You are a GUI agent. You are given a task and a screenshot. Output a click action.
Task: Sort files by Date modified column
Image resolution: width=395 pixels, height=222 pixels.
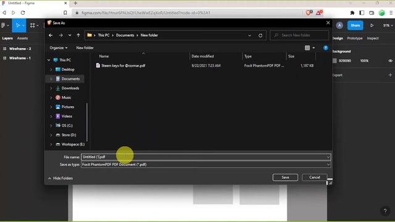coord(202,56)
